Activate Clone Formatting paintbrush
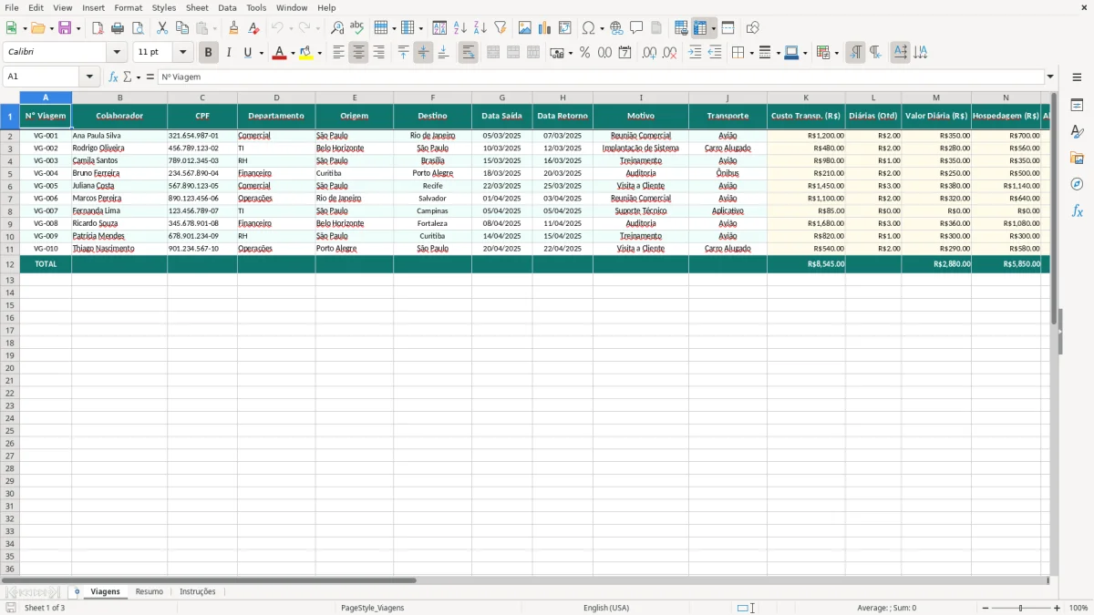This screenshot has width=1094, height=615. 234,28
